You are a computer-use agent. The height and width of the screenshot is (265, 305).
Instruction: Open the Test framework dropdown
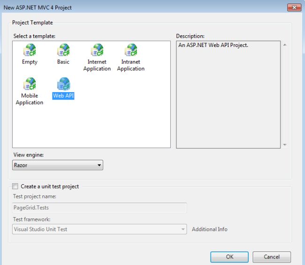point(99,229)
